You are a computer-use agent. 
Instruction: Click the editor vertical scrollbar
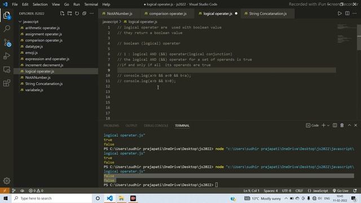pyautogui.click(x=359, y=38)
